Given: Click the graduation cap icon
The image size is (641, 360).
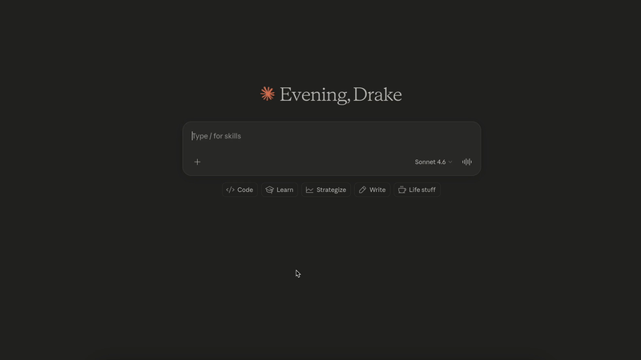Looking at the screenshot, I should (270, 190).
